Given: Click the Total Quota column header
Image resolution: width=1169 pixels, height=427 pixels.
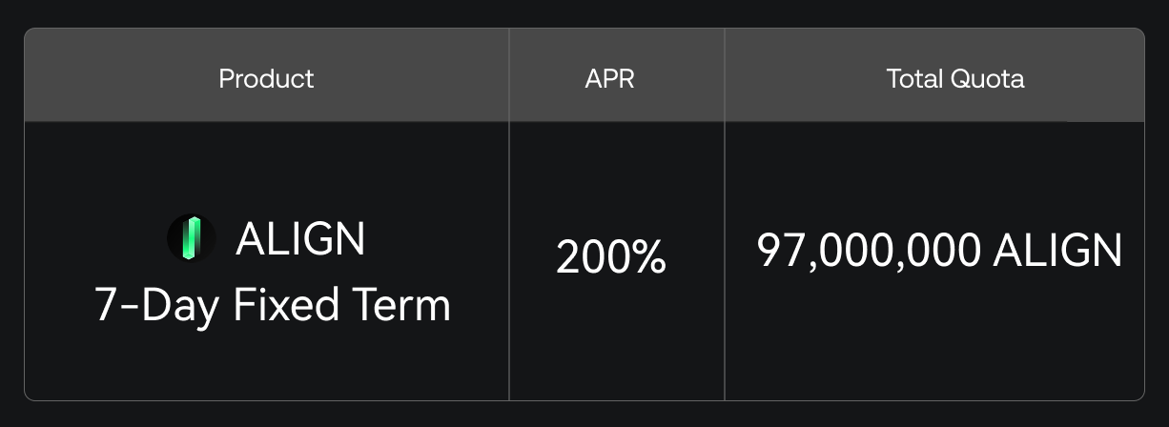Looking at the screenshot, I should (955, 78).
